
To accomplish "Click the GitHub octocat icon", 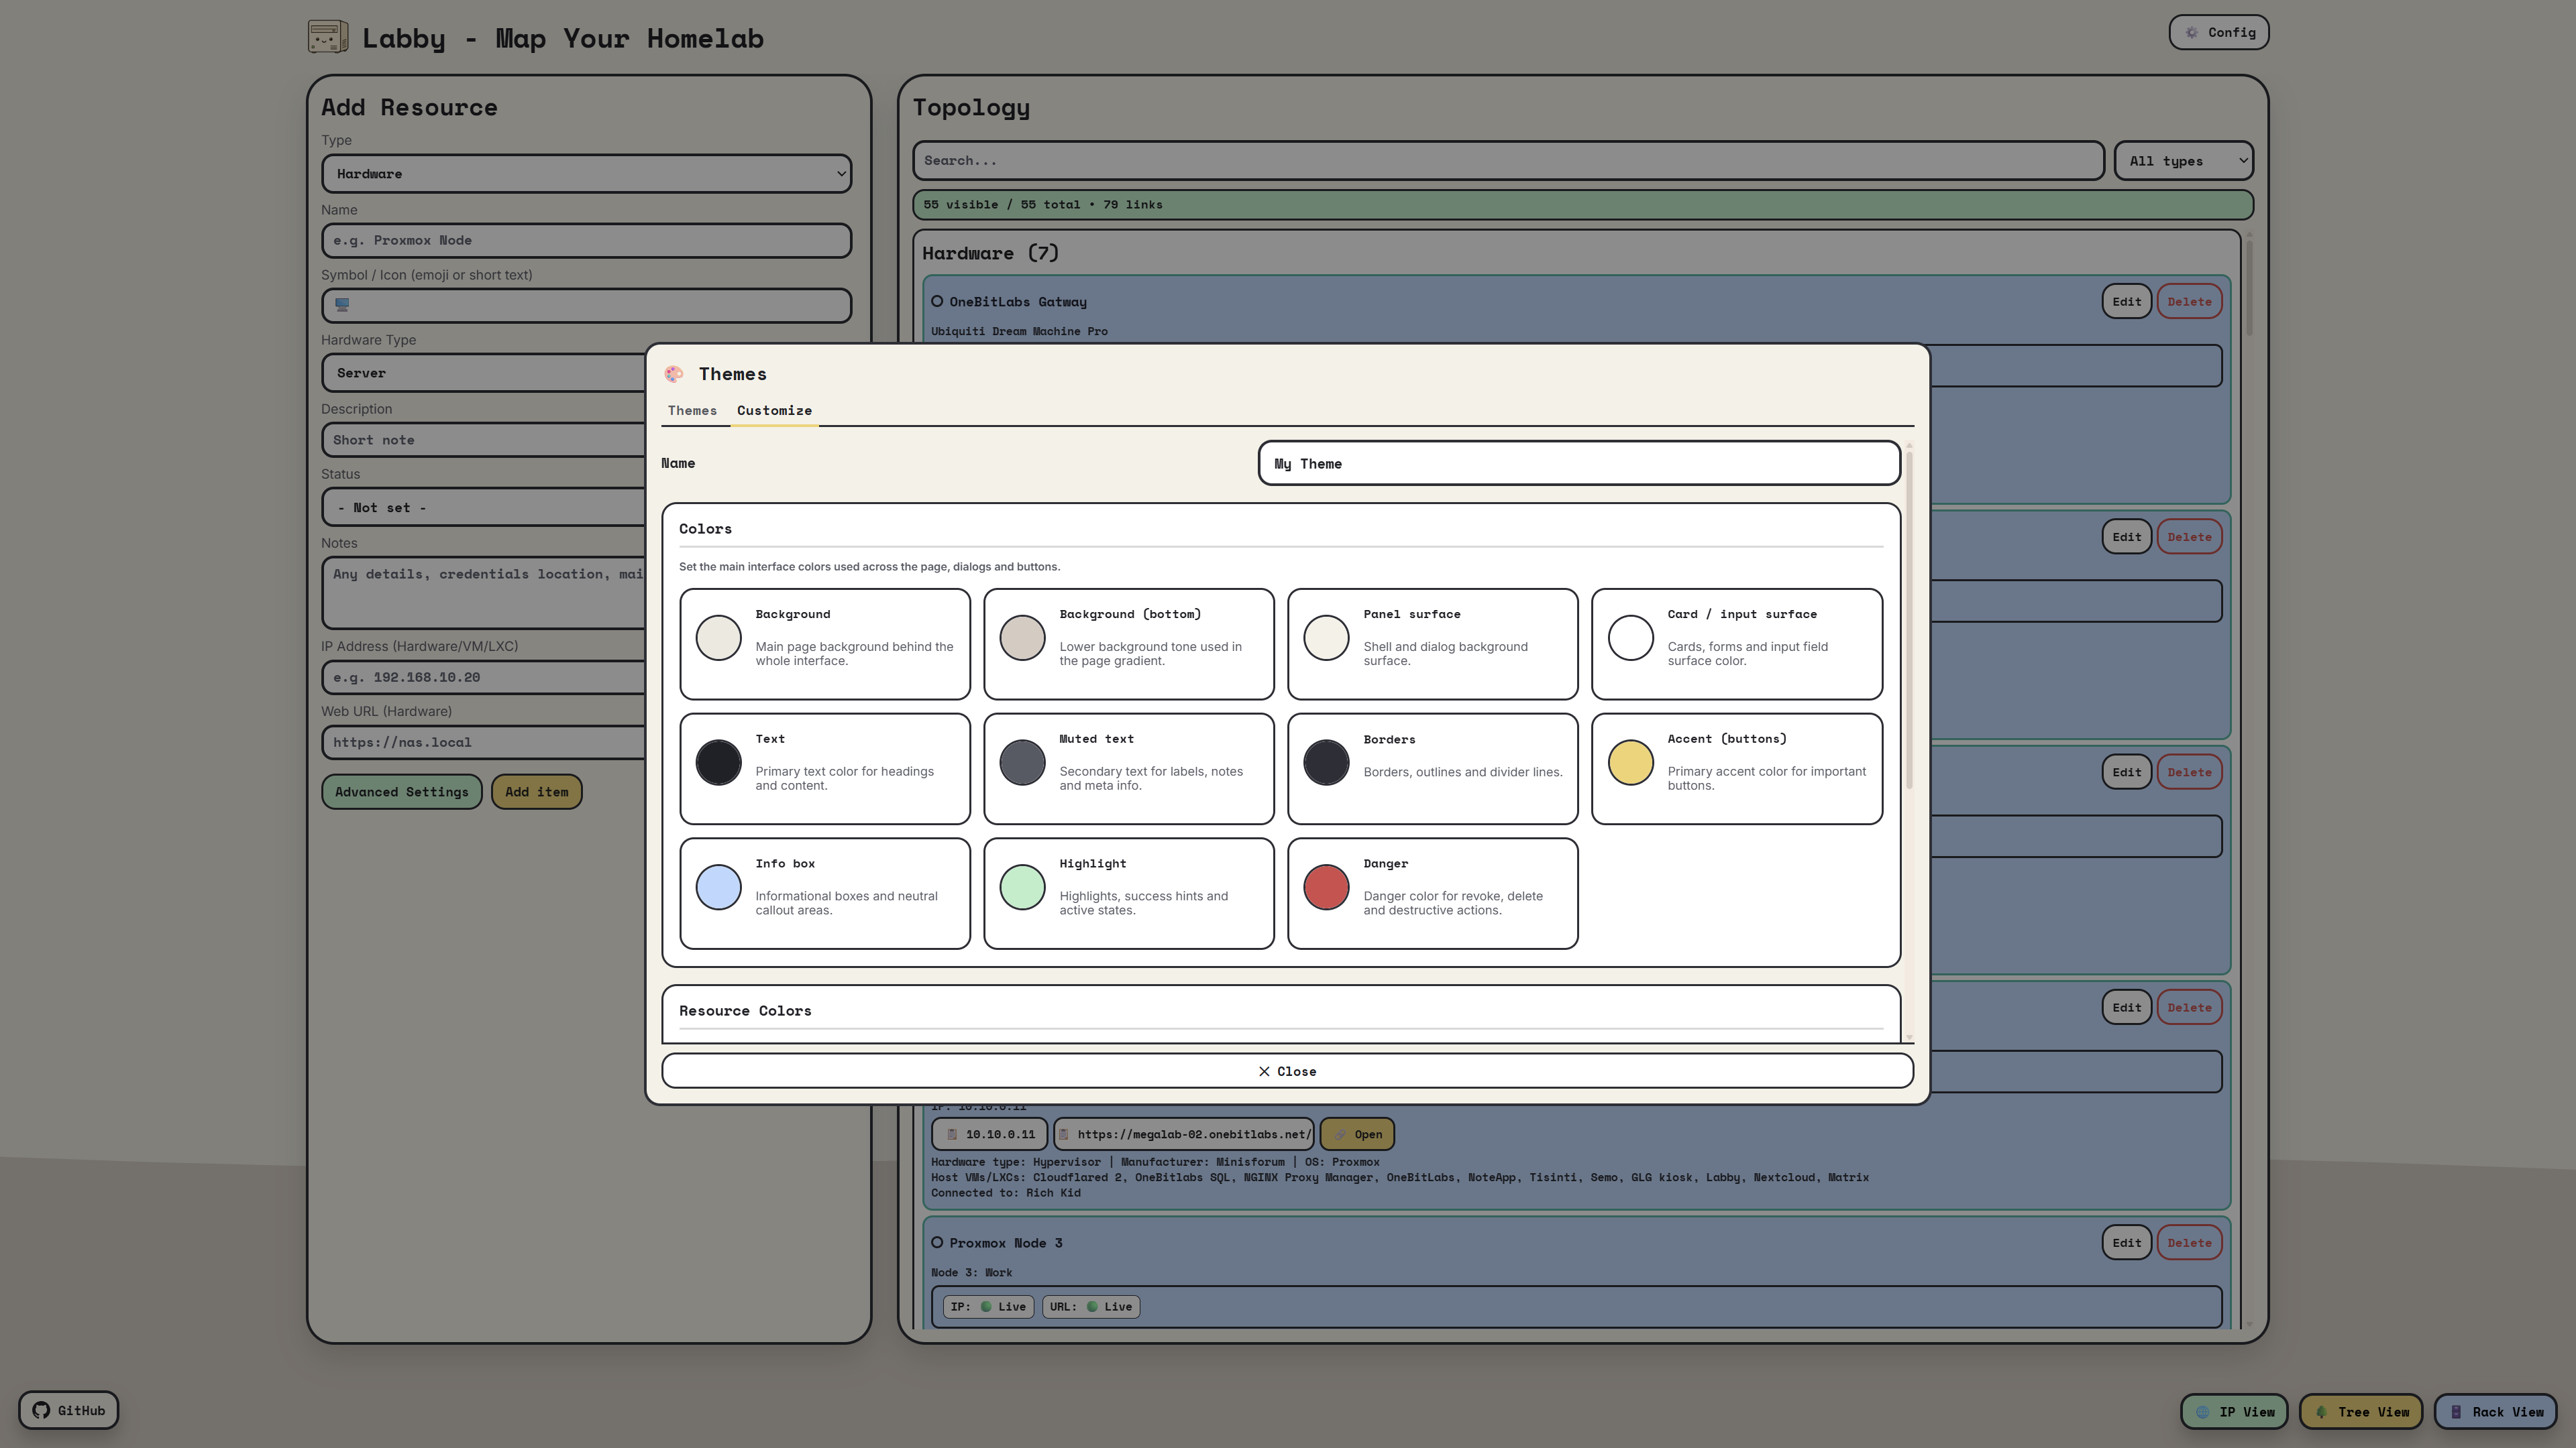I will tap(41, 1410).
